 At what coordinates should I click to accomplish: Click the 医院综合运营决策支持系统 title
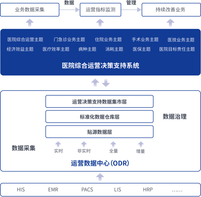coord(101,65)
